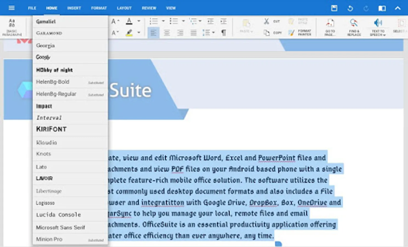Screen dimensions: 408x247
Task: Open Find & Replace
Action: pos(354,27)
